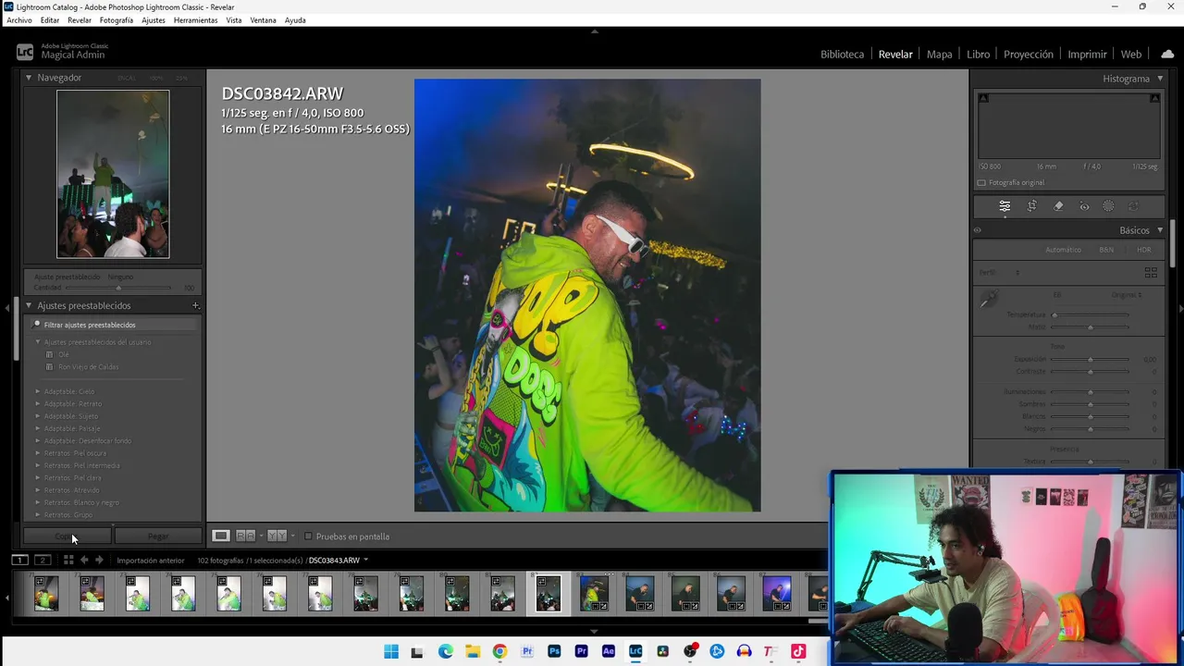Select the Y|Y before/after view icon
Screen dimensions: 1184x666
(277, 536)
